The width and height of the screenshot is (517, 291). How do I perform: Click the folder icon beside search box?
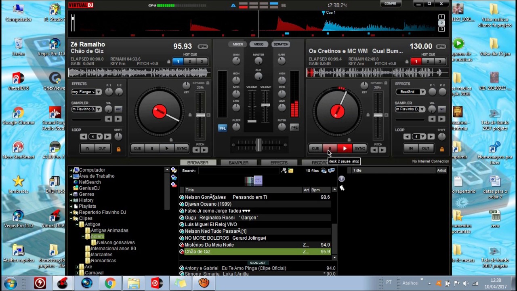pos(290,171)
